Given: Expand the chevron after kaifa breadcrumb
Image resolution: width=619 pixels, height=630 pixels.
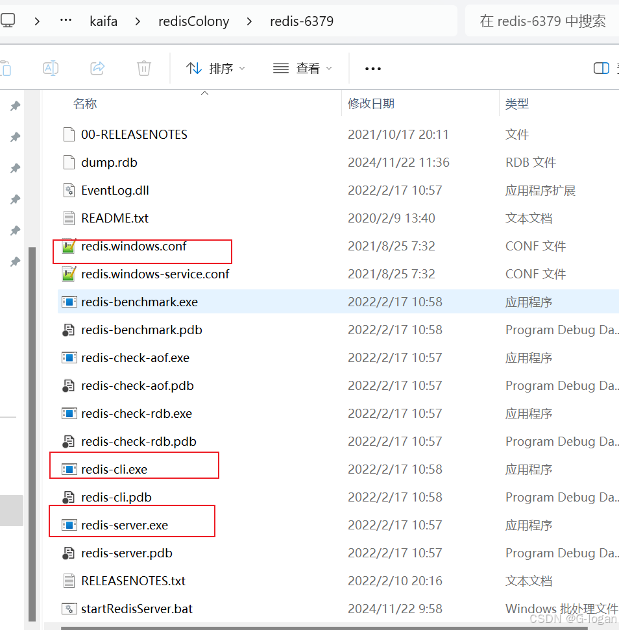Looking at the screenshot, I should point(138,21).
